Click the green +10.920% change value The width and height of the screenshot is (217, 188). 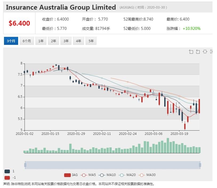[x=191, y=29]
